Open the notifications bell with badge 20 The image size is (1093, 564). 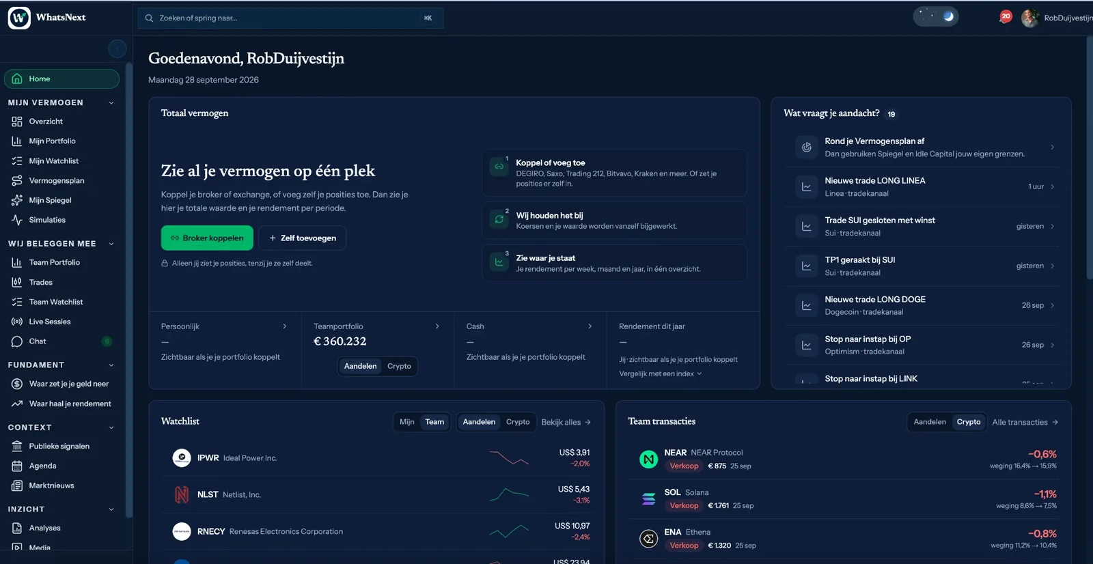(1005, 17)
